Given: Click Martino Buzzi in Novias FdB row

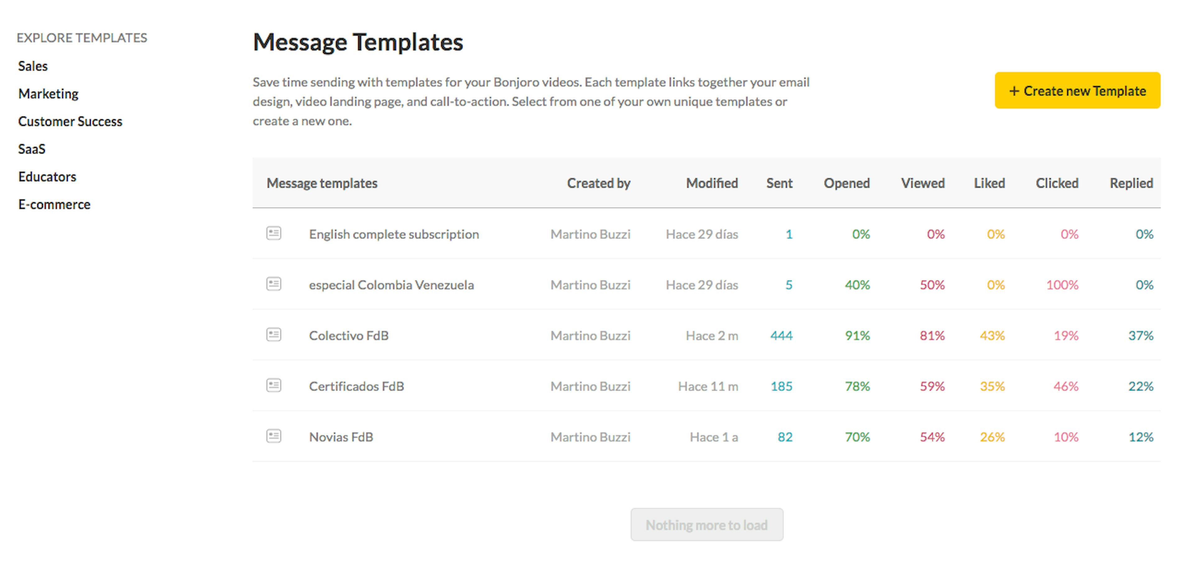Looking at the screenshot, I should (x=590, y=437).
